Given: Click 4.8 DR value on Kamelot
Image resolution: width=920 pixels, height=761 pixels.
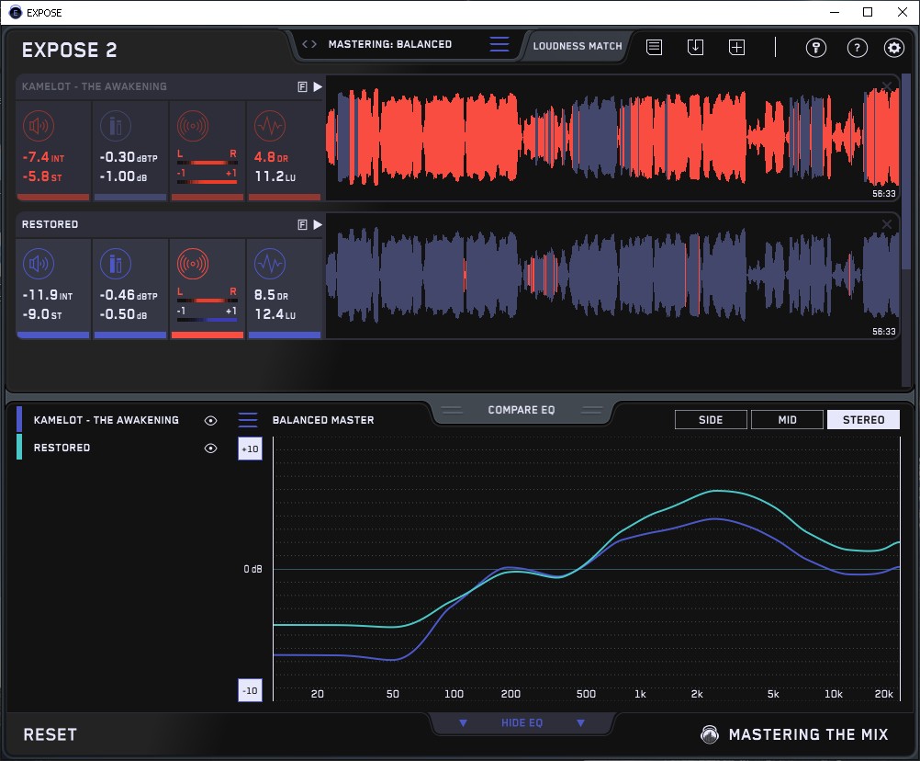Looking at the screenshot, I should click(271, 157).
